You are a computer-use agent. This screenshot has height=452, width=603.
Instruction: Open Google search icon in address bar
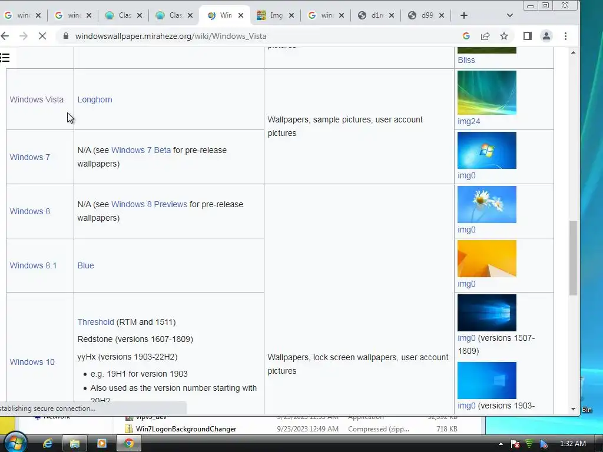click(x=466, y=36)
